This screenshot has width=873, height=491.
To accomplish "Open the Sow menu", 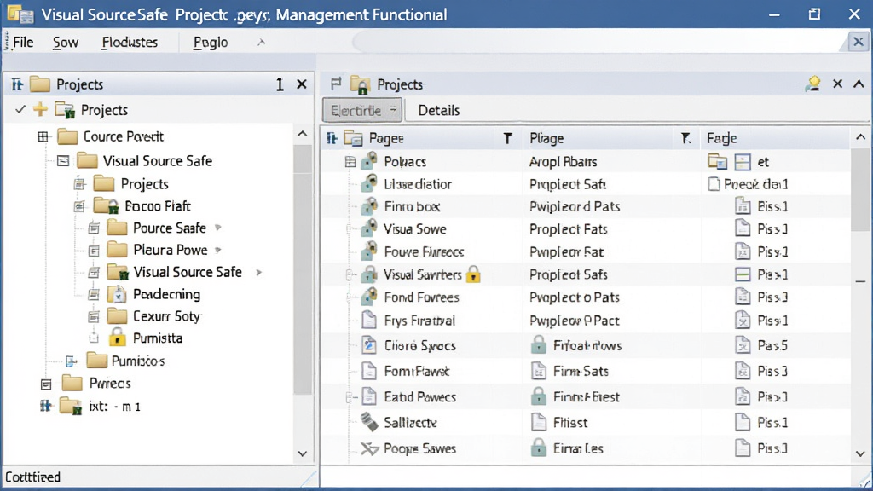I will coord(65,43).
